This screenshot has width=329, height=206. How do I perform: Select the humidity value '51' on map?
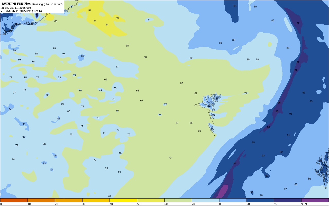point(95,21)
